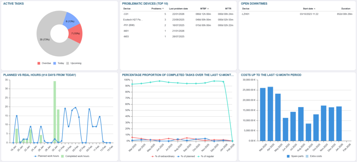Toggle the Overdue legend item

tap(45, 63)
